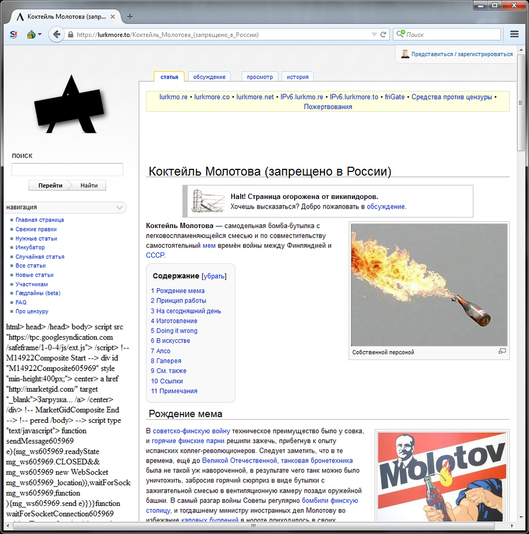Open Все статьи sidebar link

[31, 266]
